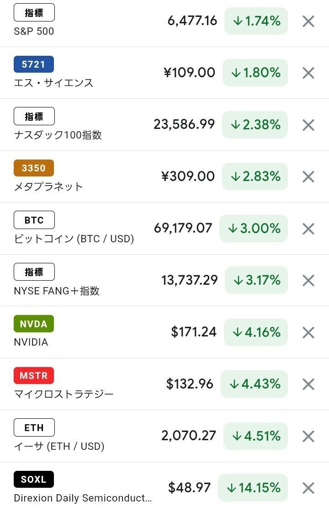Tap the BTC ticker badge
329x512 pixels.
point(34,220)
